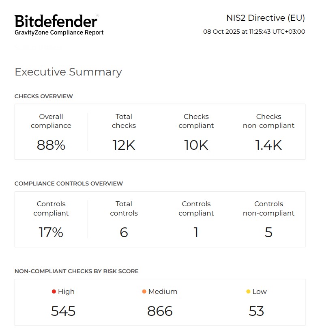
Task: Click the red High risk dot
Action: [x=54, y=291]
